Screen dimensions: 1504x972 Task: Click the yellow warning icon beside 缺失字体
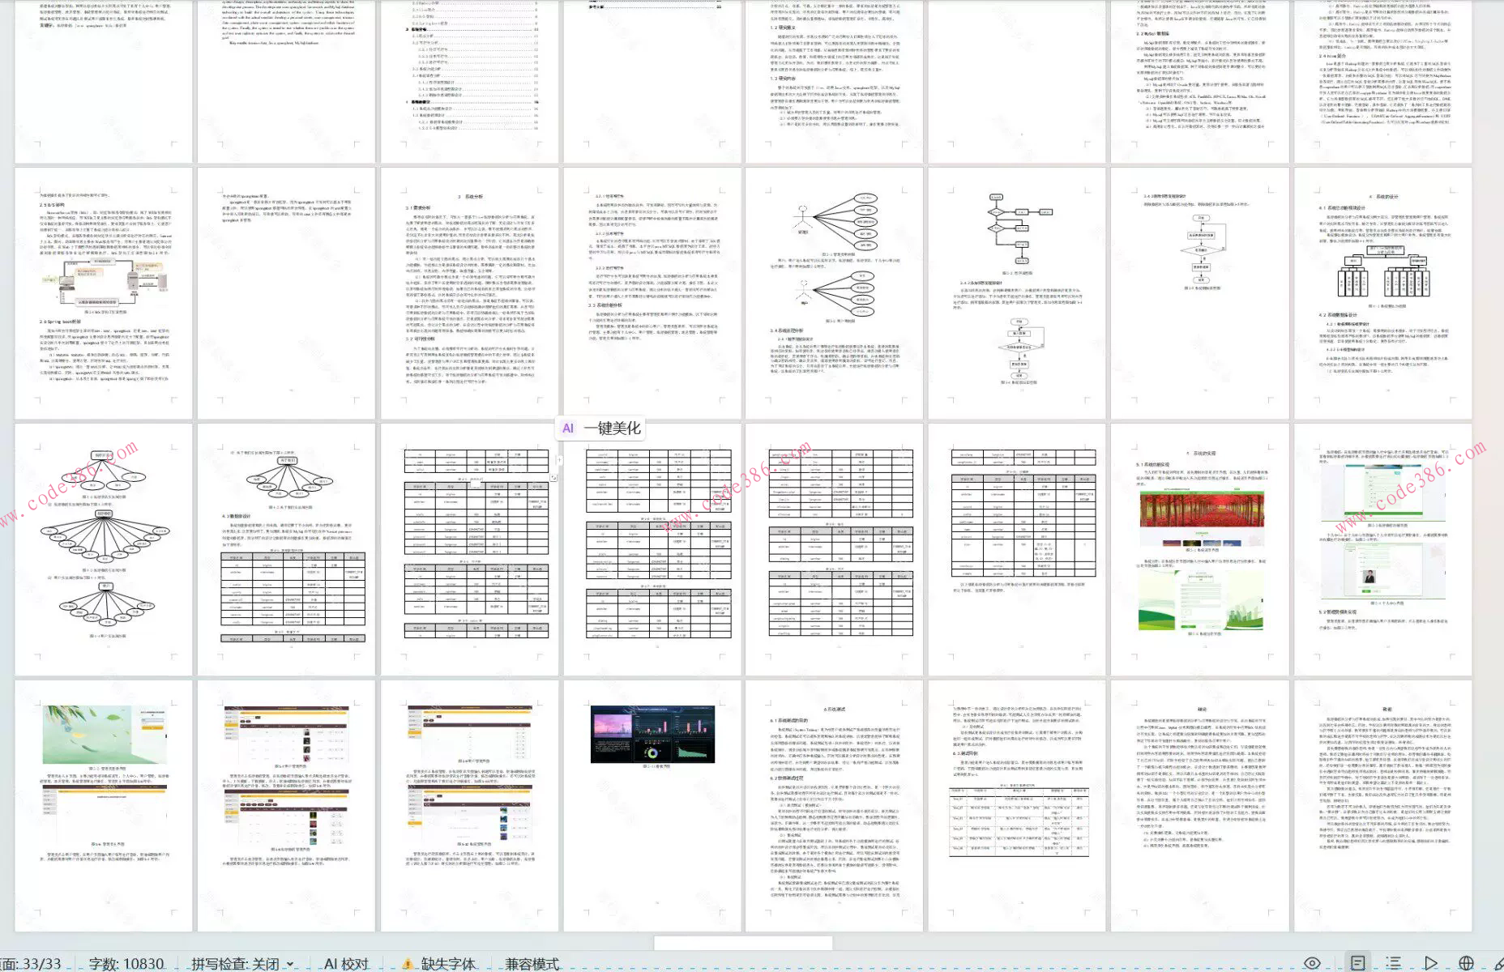[408, 964]
